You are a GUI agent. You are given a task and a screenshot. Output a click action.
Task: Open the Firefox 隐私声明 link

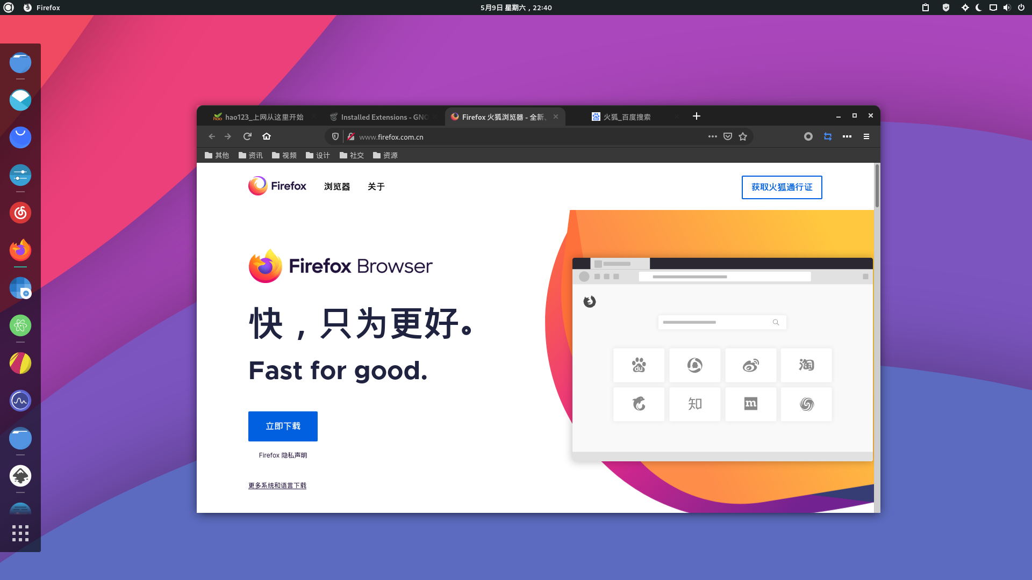pos(282,455)
